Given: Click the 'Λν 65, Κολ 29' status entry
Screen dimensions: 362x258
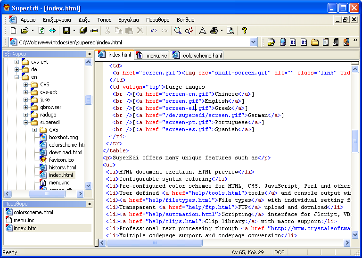Looking at the screenshot, I should tap(247, 252).
